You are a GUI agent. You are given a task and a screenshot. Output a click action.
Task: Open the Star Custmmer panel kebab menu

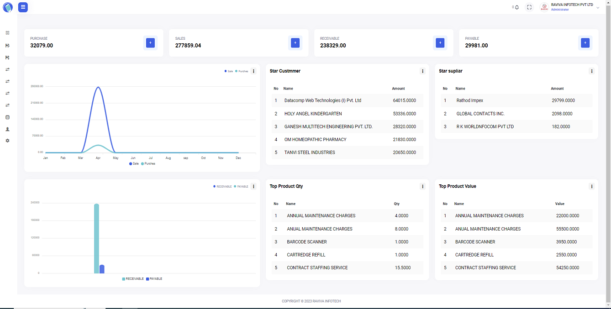(423, 71)
